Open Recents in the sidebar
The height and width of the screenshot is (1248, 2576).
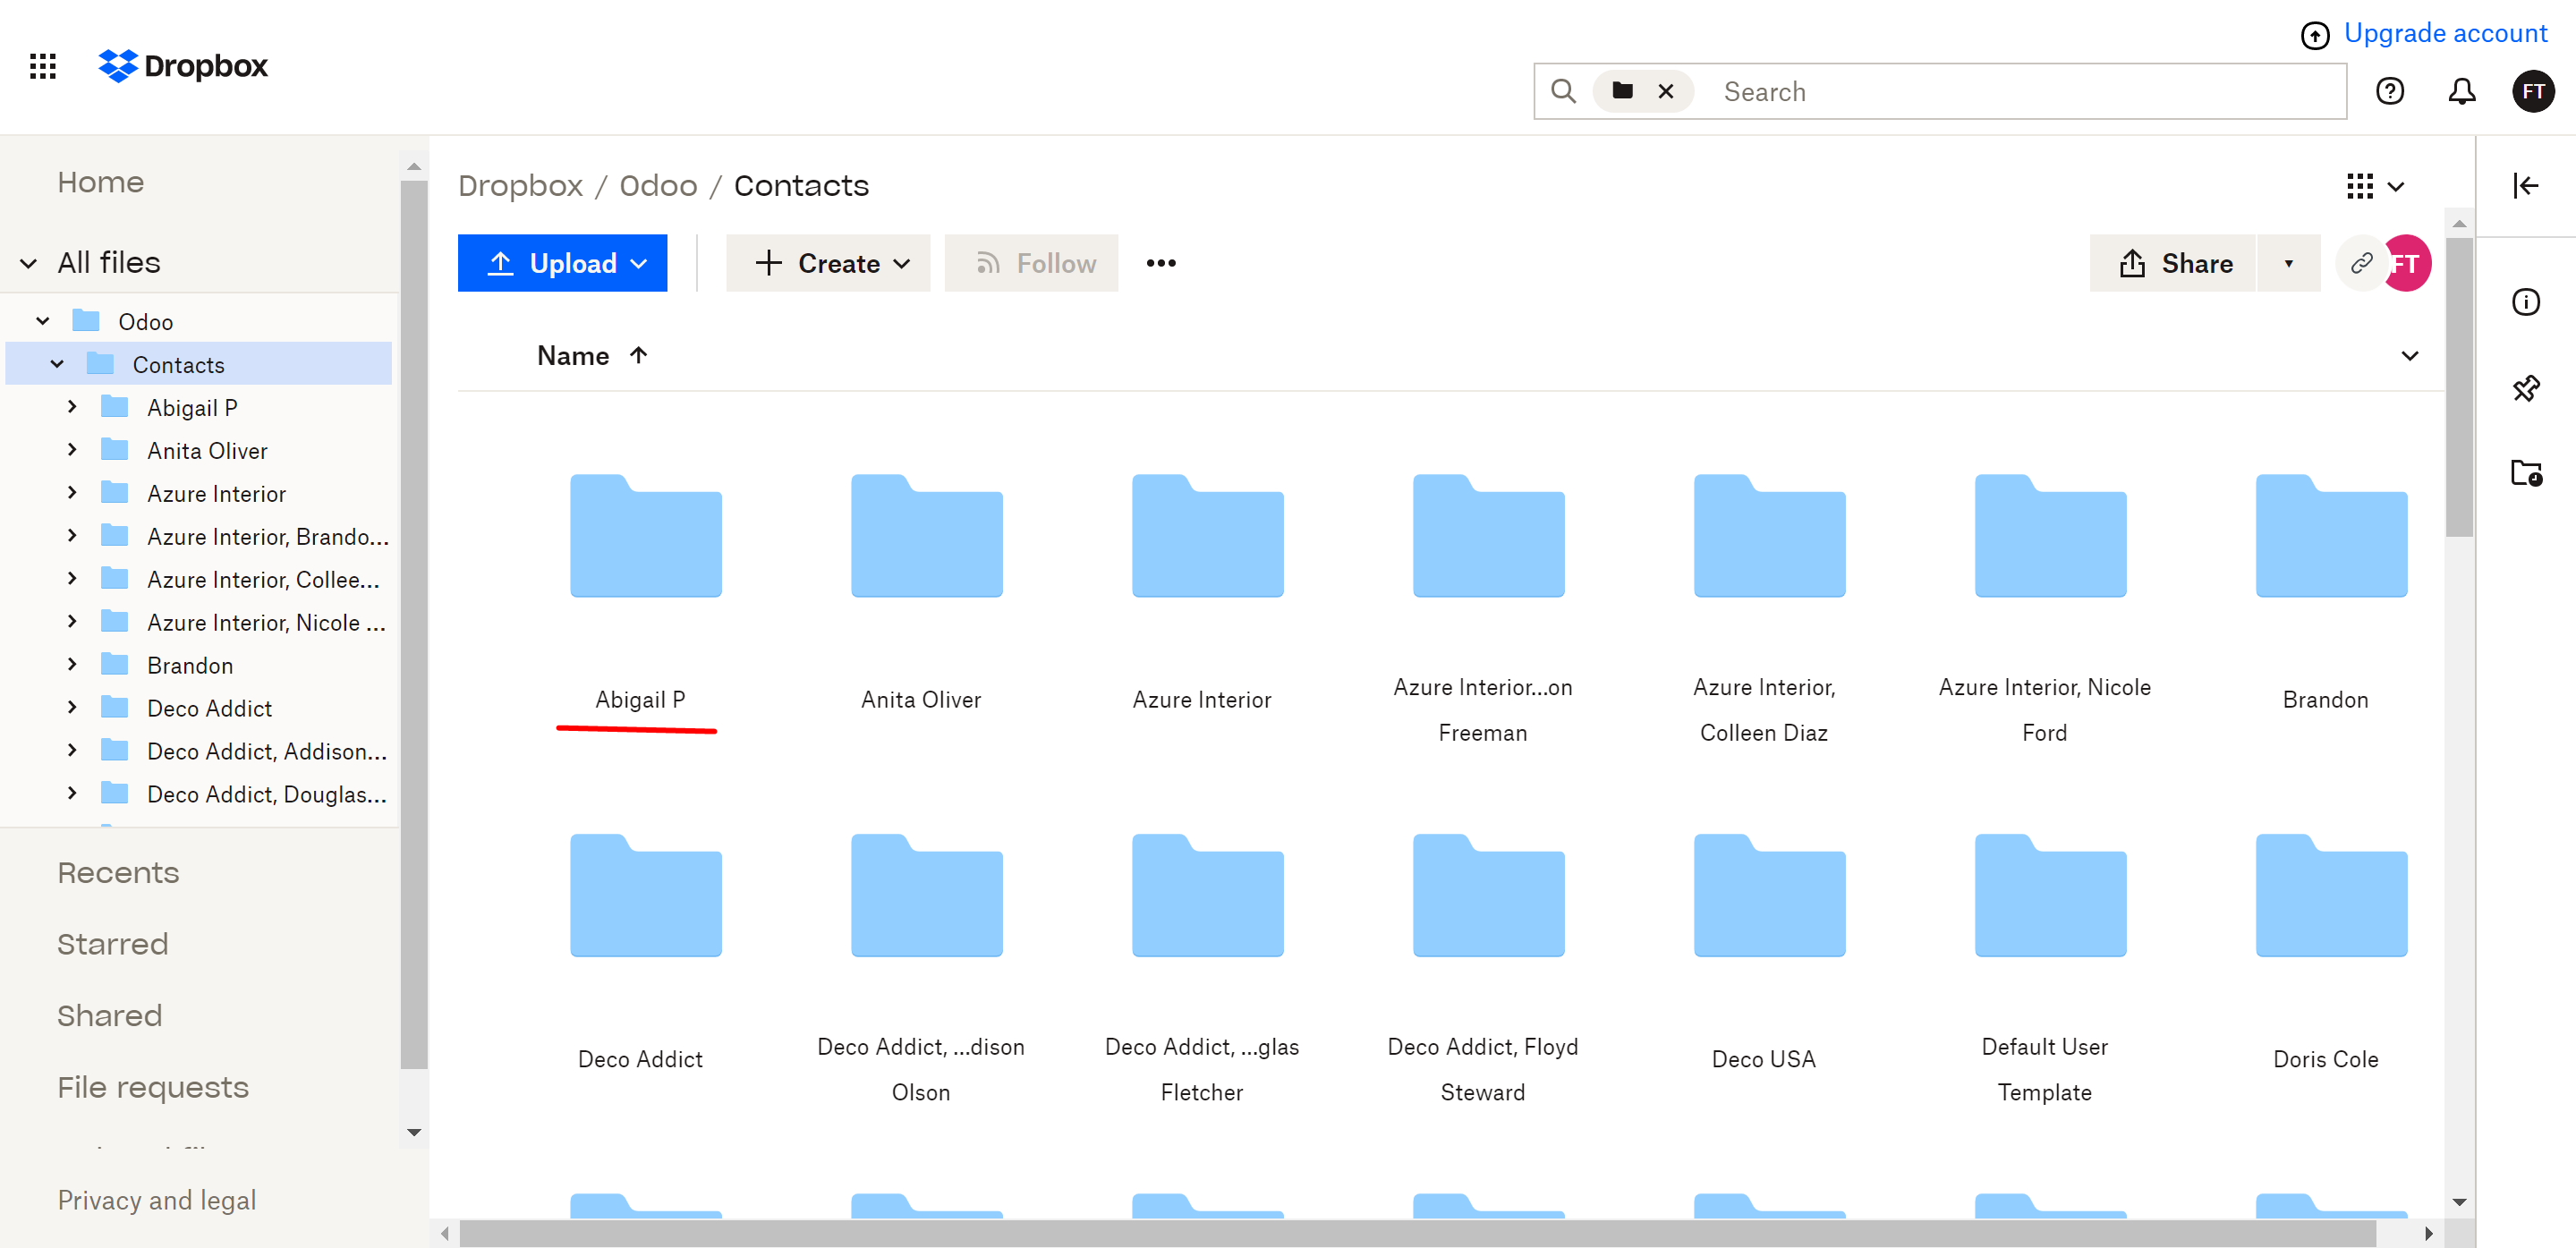click(118, 873)
